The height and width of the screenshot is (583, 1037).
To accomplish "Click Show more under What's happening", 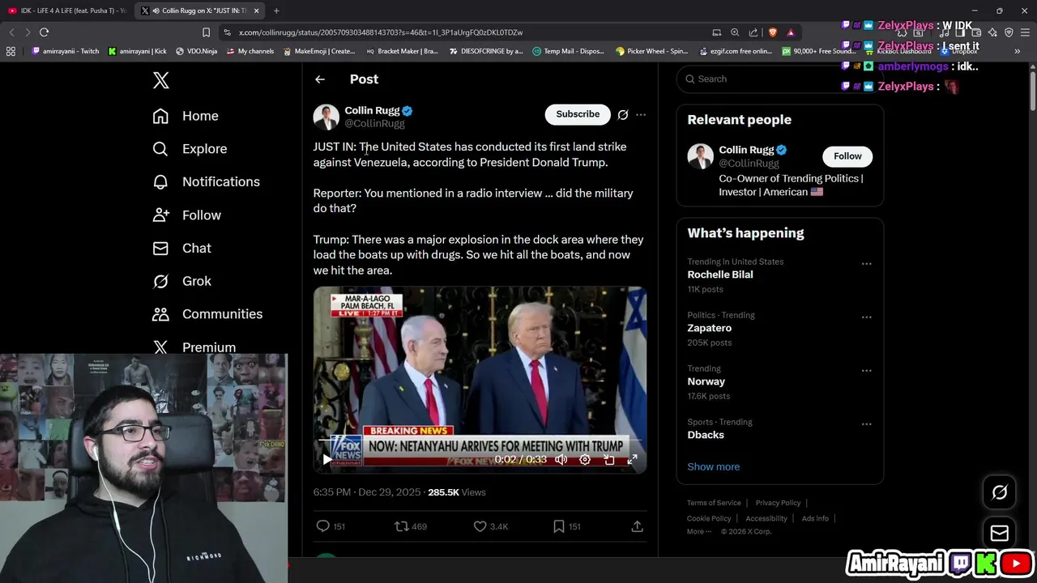I will click(x=714, y=466).
